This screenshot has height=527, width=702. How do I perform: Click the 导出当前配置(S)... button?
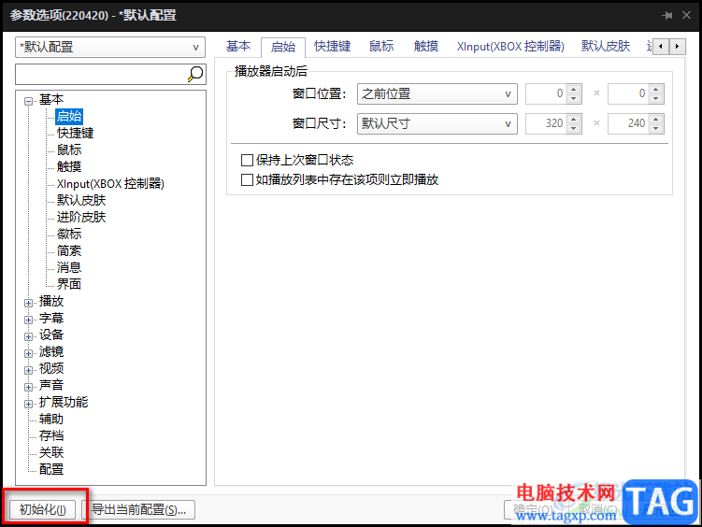coord(138,509)
